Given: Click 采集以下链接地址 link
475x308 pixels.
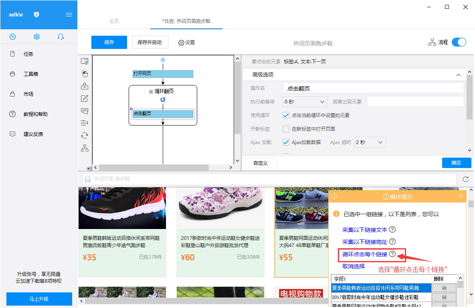Looking at the screenshot, I should pos(365,241).
